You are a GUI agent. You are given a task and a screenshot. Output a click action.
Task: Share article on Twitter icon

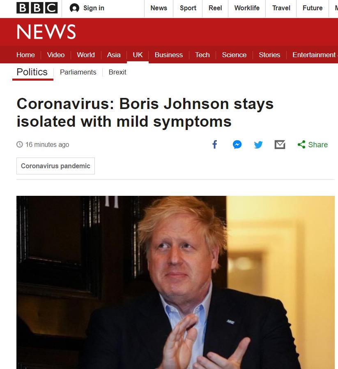258,144
